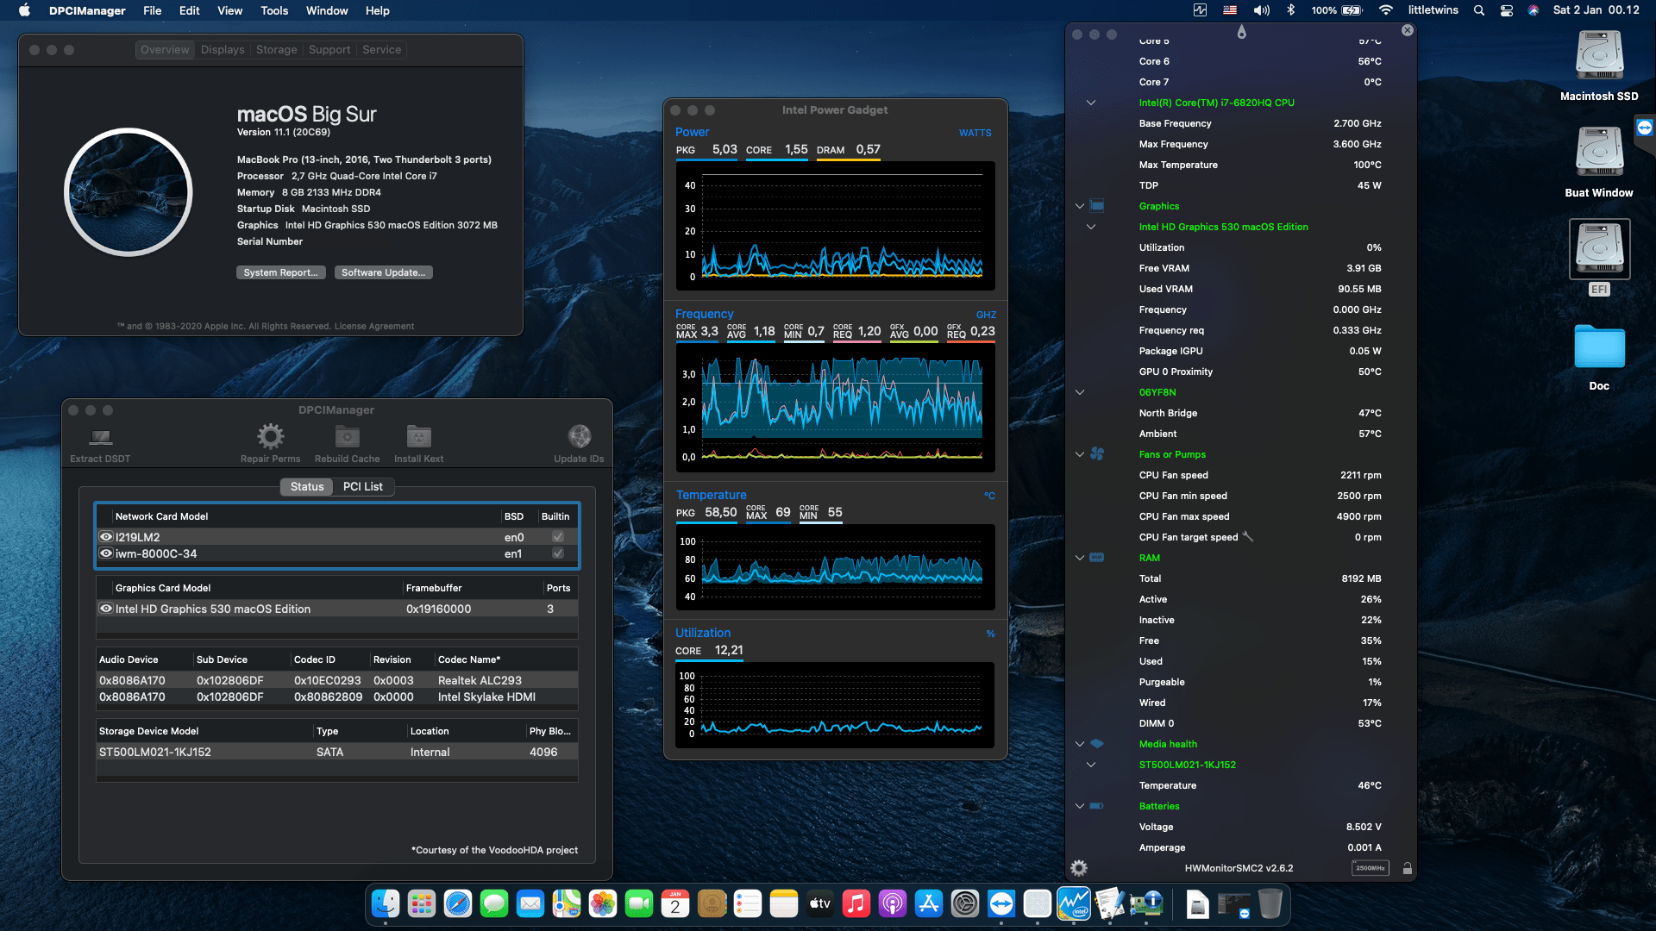Open Launchpad in the Dock
Image resolution: width=1656 pixels, height=931 pixels.
(422, 903)
